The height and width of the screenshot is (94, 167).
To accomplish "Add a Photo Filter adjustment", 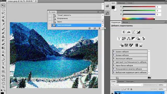I will pos(138,39).
